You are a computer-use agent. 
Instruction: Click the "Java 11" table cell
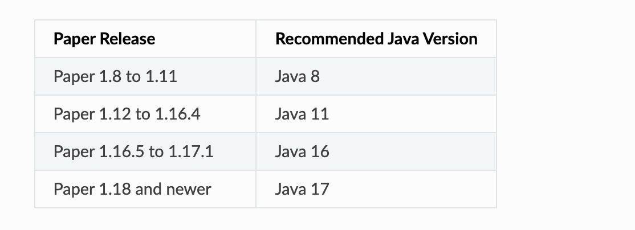(302, 114)
